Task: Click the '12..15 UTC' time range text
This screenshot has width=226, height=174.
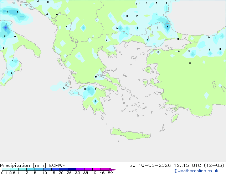Action: [x=188, y=165]
